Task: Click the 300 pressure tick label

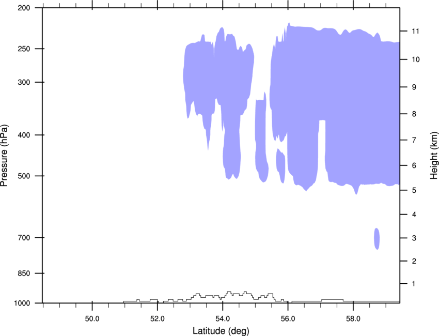Action: point(24,82)
